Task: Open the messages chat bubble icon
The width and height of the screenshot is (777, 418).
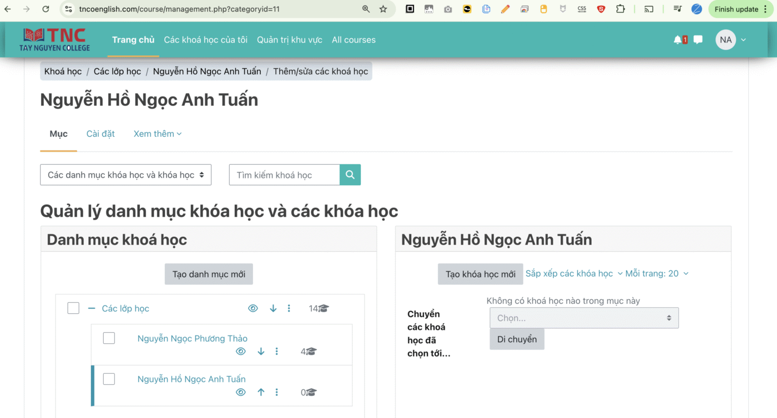Action: (698, 40)
